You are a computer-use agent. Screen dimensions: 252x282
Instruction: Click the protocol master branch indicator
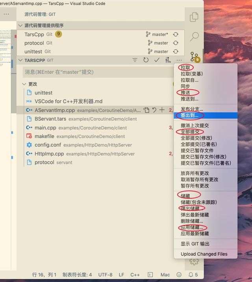[x=158, y=43]
